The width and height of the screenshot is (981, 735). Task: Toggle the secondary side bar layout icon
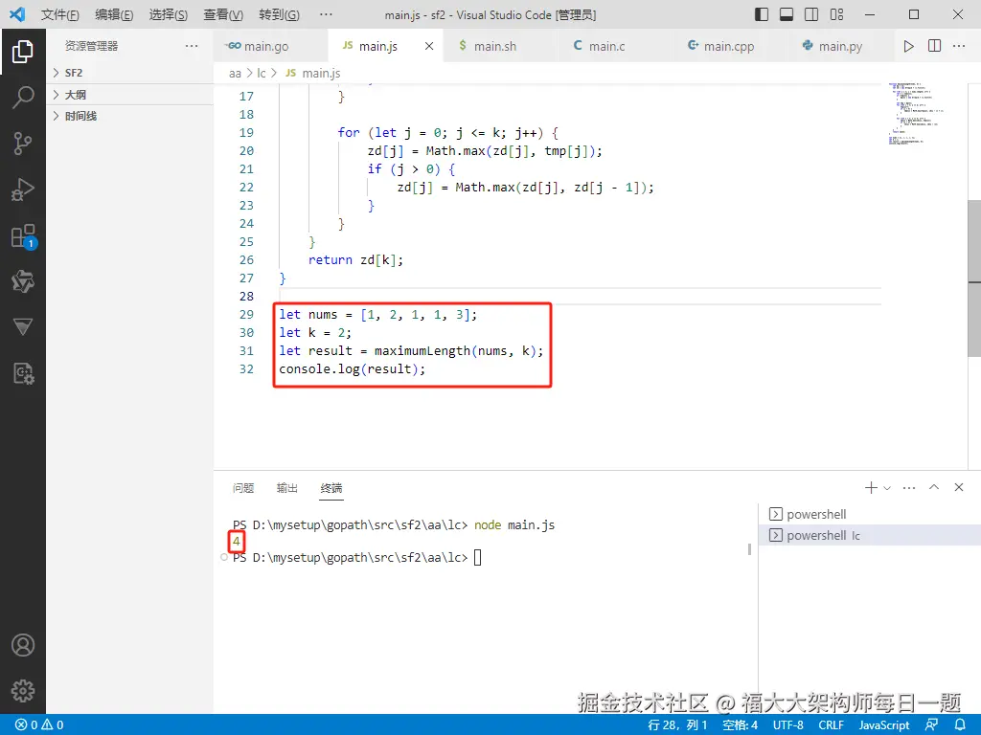pyautogui.click(x=811, y=14)
